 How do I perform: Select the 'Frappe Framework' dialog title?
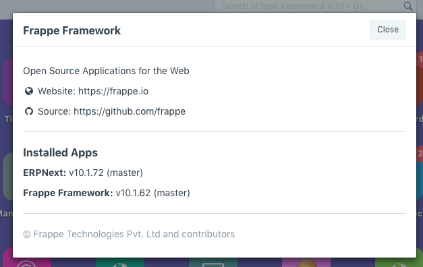coord(72,30)
